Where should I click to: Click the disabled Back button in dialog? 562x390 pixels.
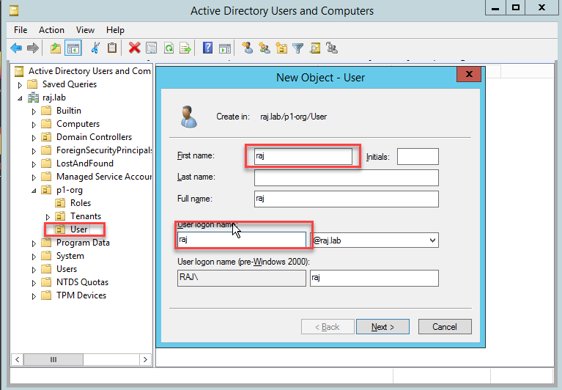pyautogui.click(x=328, y=326)
